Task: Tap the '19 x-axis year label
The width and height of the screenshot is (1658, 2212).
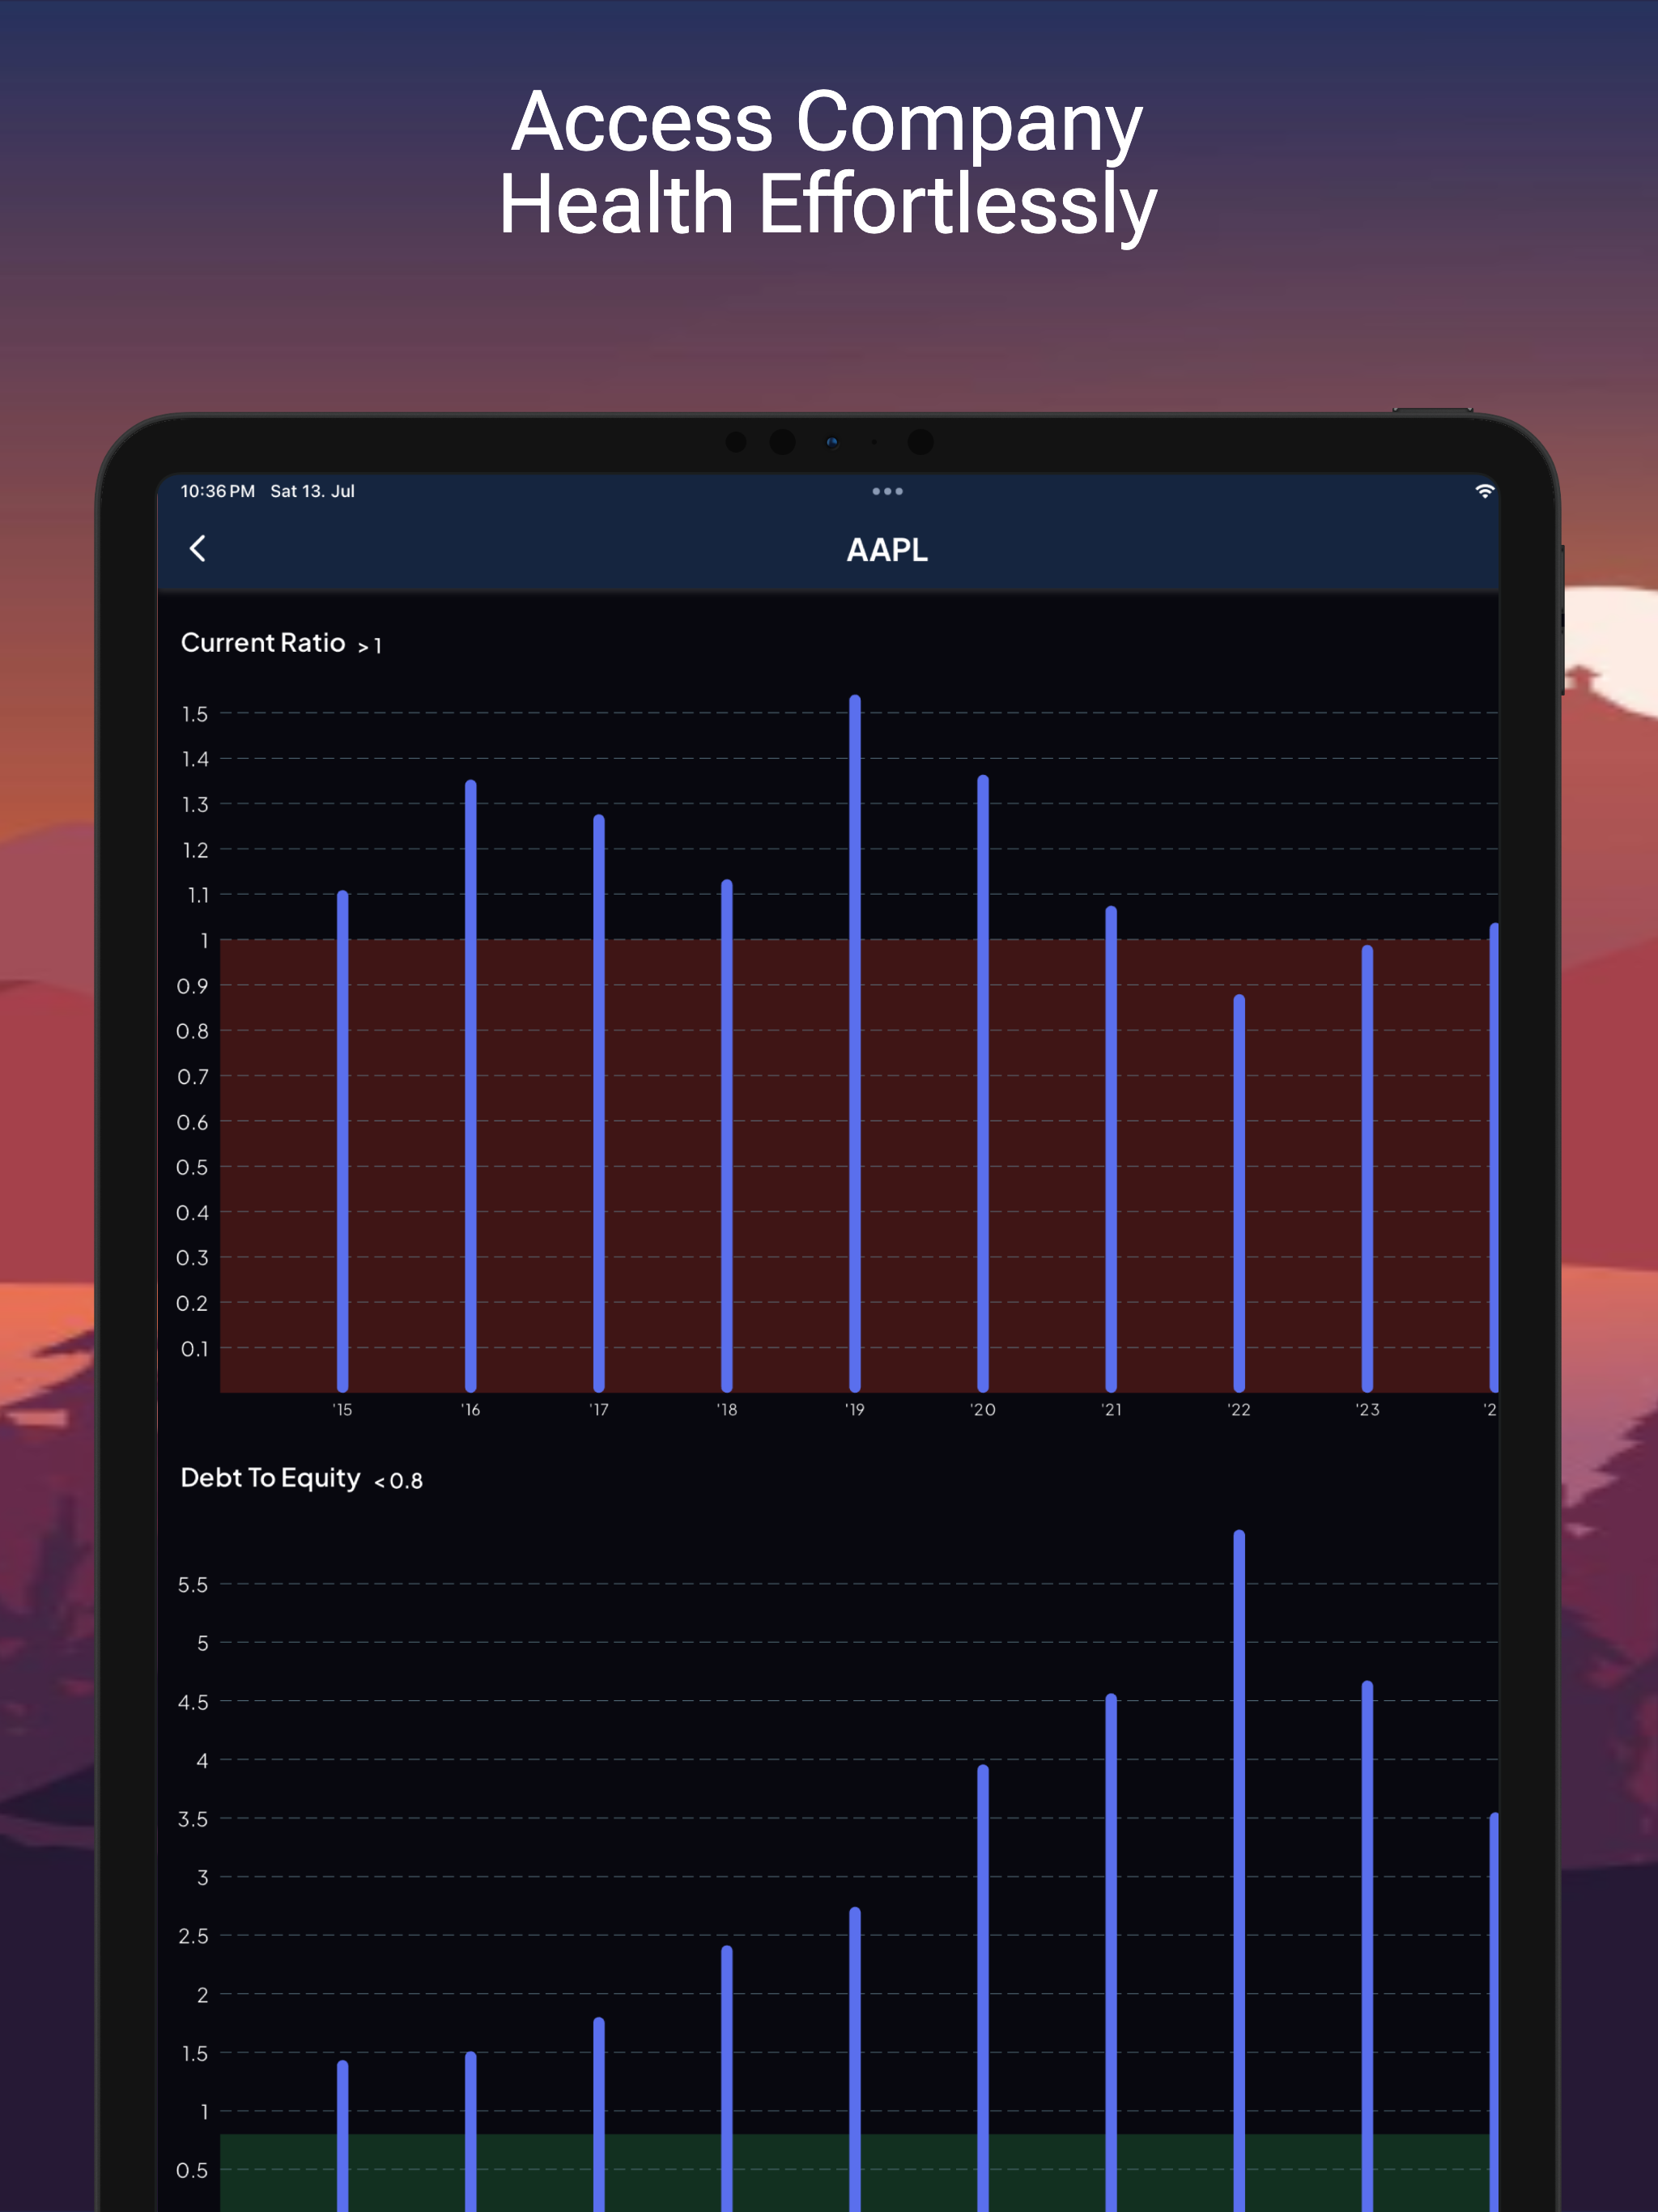Action: point(855,1409)
